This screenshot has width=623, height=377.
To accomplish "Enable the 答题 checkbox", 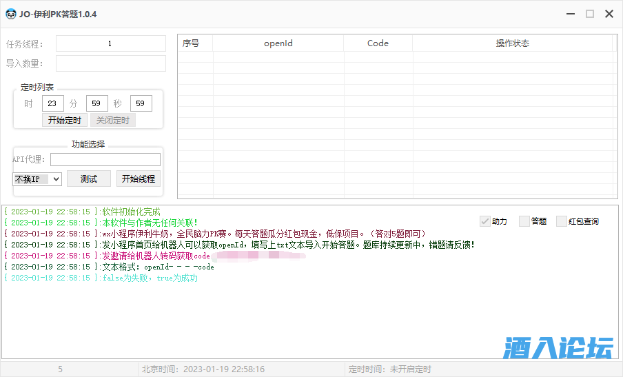I will pyautogui.click(x=524, y=221).
